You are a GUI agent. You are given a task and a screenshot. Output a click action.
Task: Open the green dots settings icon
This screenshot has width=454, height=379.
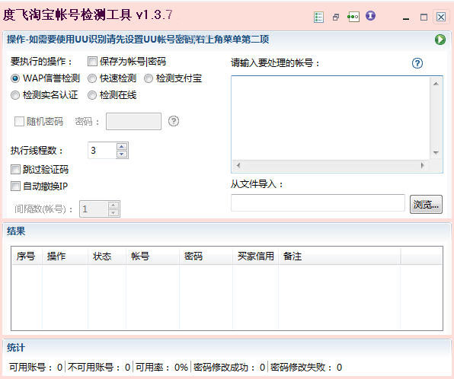(353, 17)
